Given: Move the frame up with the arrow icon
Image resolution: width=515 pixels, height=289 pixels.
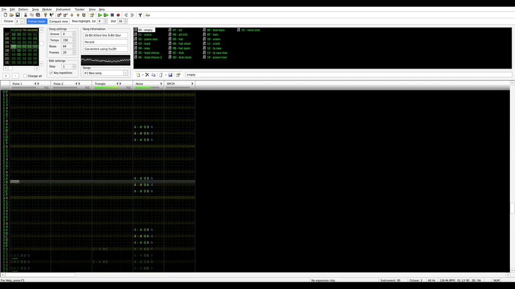Looking at the screenshot, I should click(x=78, y=15).
